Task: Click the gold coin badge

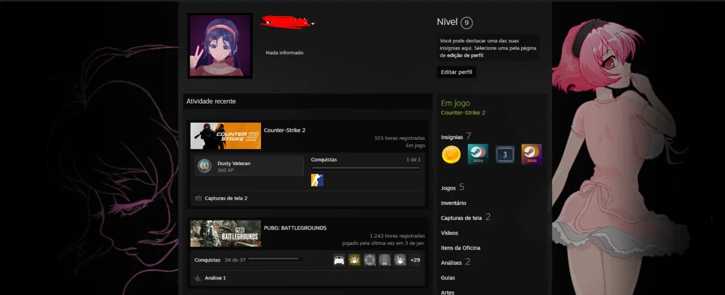Action: [451, 154]
